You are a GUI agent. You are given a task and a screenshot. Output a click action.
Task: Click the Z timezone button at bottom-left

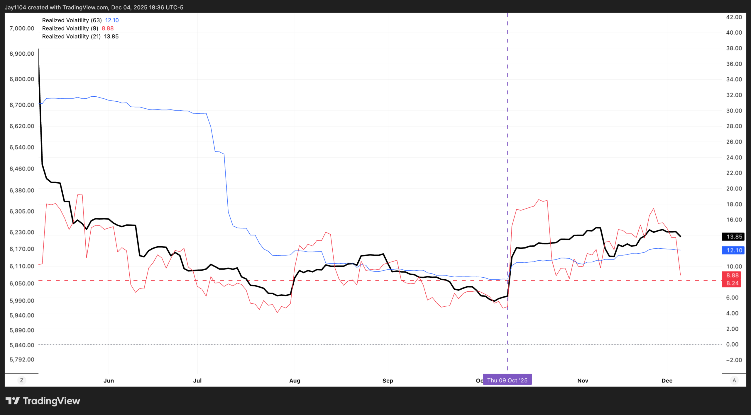coord(21,380)
